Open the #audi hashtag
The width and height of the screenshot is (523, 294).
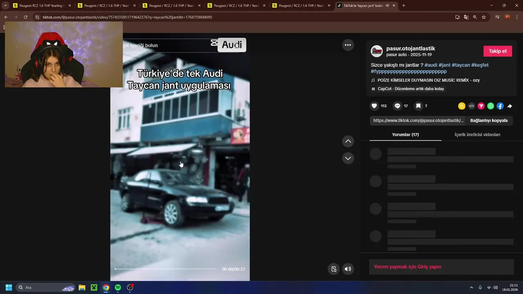431,65
